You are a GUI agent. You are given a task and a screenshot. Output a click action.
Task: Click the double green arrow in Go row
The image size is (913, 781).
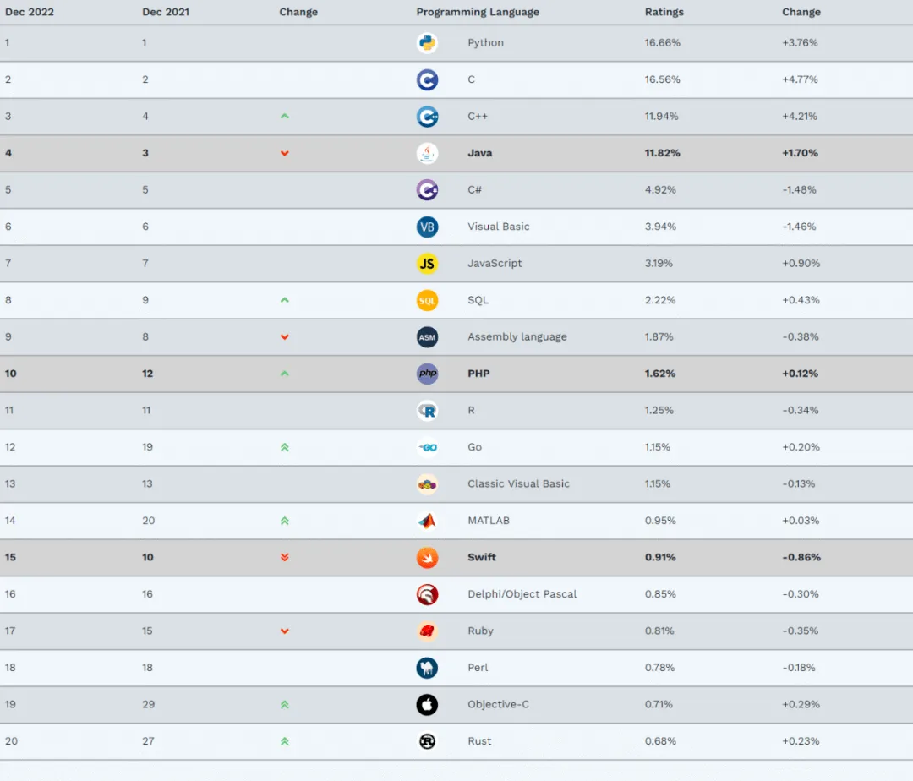(285, 447)
